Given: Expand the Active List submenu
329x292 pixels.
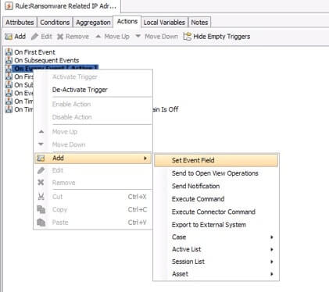Looking at the screenshot, I should [216, 249].
